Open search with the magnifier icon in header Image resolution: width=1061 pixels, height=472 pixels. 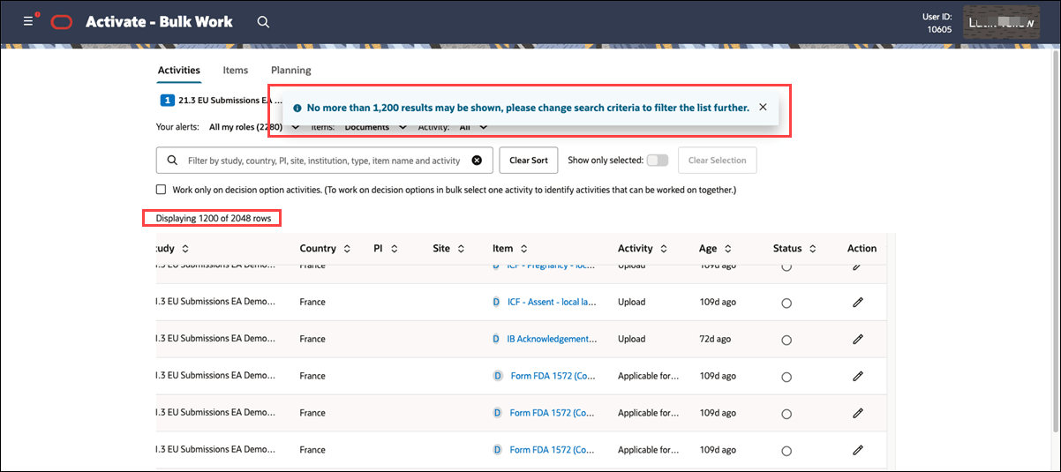pos(263,21)
